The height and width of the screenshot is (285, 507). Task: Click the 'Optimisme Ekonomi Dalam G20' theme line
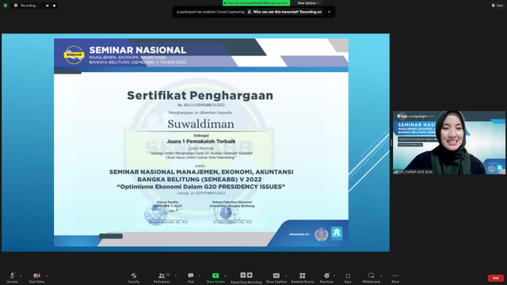coord(200,187)
